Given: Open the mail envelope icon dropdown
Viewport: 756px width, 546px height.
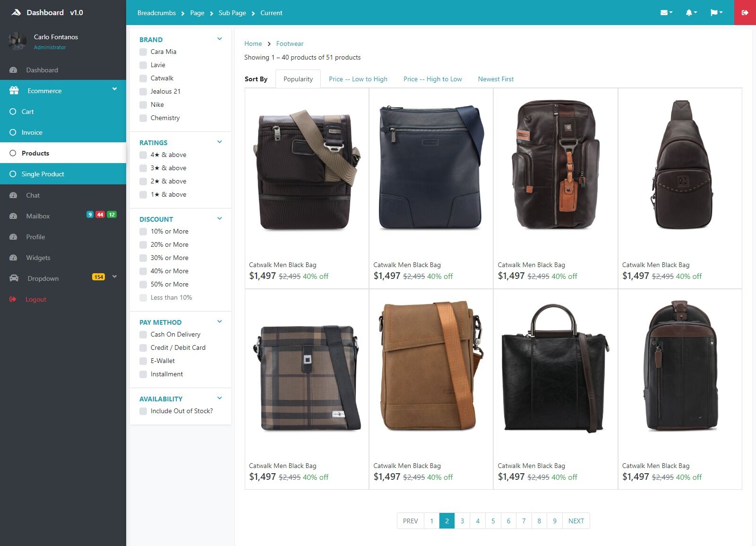Looking at the screenshot, I should 666,13.
